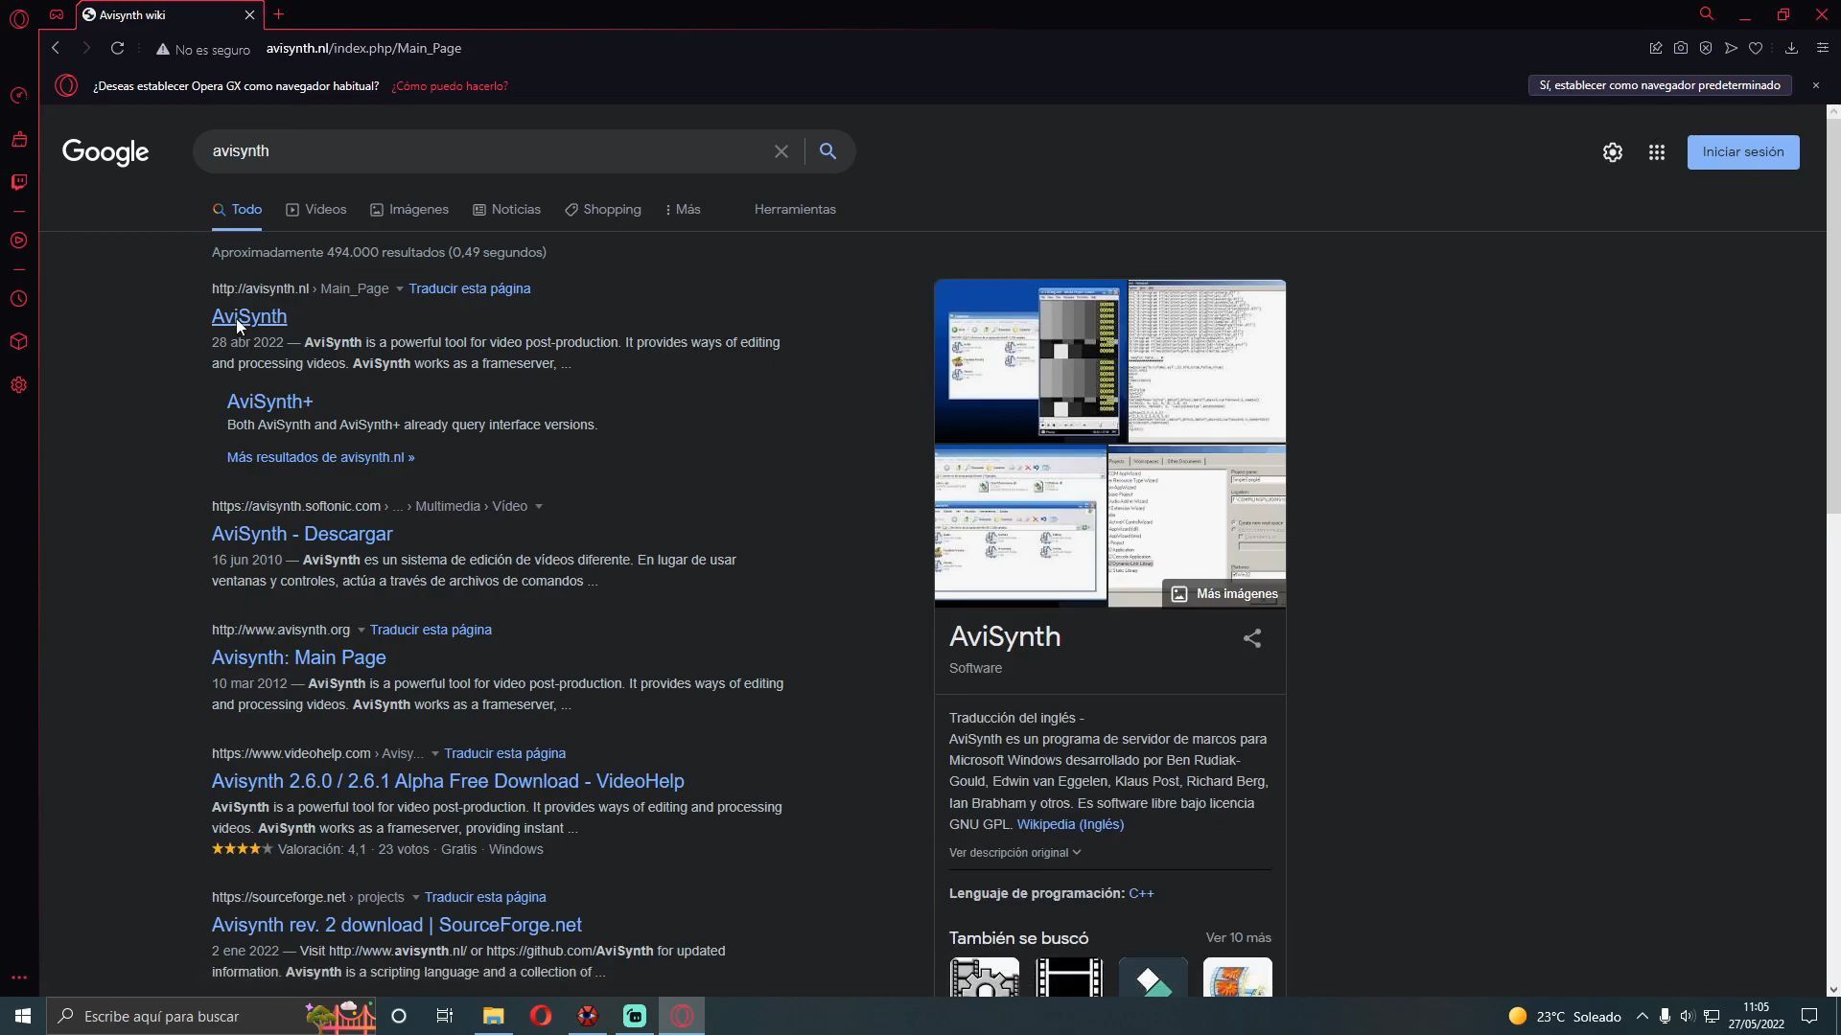Screen dimensions: 1841x1035
Task: Open ¿Cómo puedo hacerlo? help link
Action: [450, 86]
